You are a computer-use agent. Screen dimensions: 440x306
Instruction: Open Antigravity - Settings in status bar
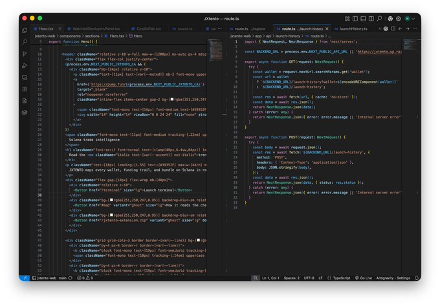point(393,278)
